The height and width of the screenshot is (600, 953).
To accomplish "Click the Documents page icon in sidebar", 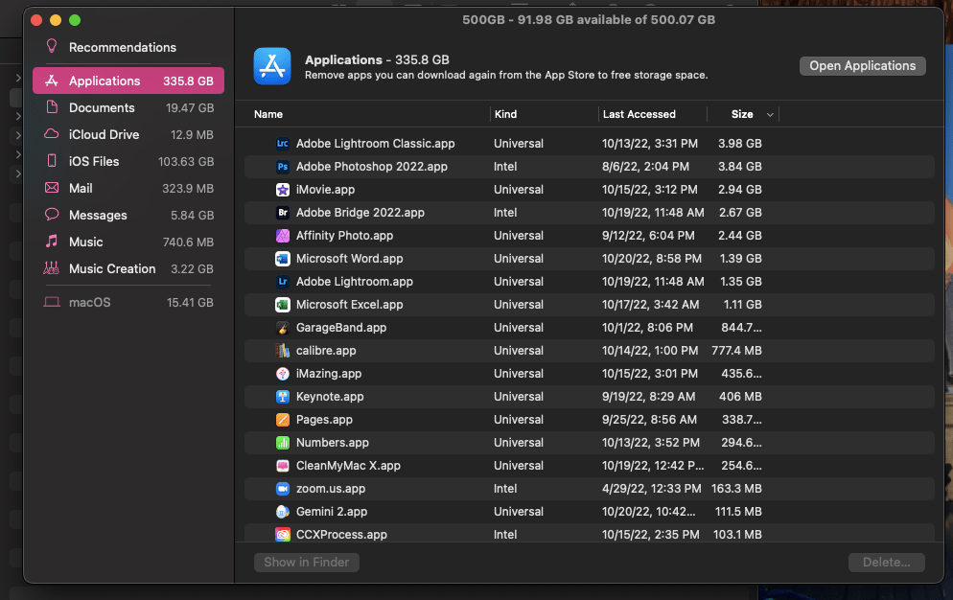I will [52, 107].
